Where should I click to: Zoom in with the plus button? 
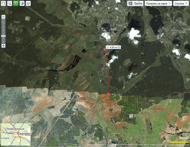click(x=3, y=46)
